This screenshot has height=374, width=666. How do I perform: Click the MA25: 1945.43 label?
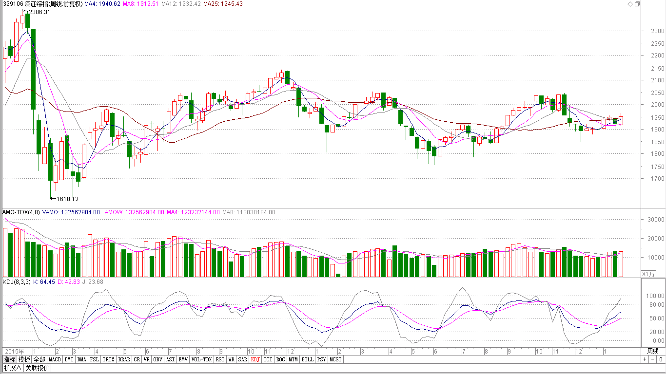[x=223, y=4]
